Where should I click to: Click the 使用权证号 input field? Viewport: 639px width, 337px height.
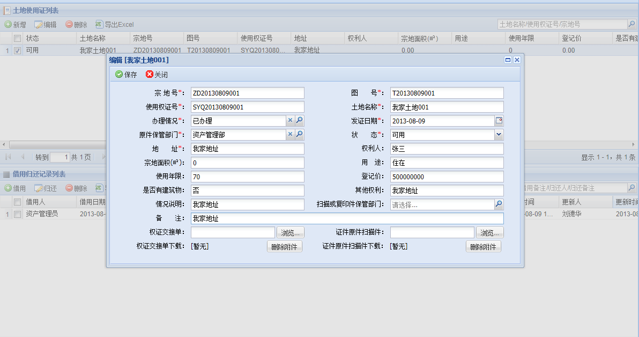[247, 107]
